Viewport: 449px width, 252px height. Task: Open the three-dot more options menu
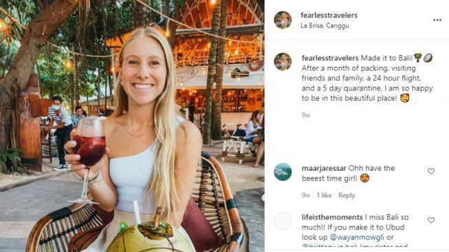coord(437,20)
